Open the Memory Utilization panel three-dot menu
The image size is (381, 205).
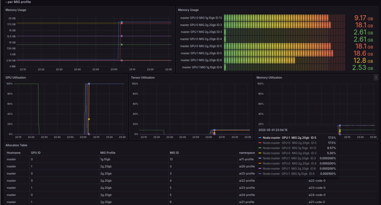coord(376,77)
